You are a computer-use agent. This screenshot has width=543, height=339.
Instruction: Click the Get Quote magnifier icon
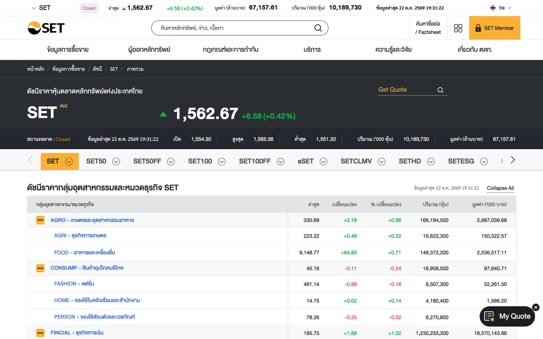pyautogui.click(x=441, y=90)
